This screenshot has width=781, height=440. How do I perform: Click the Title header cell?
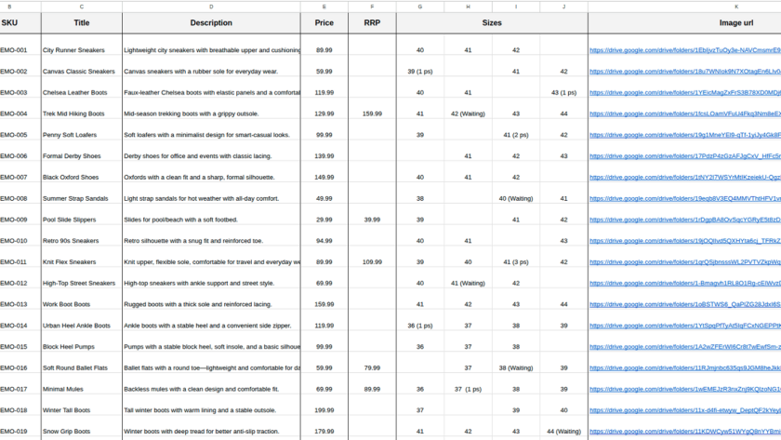click(82, 23)
